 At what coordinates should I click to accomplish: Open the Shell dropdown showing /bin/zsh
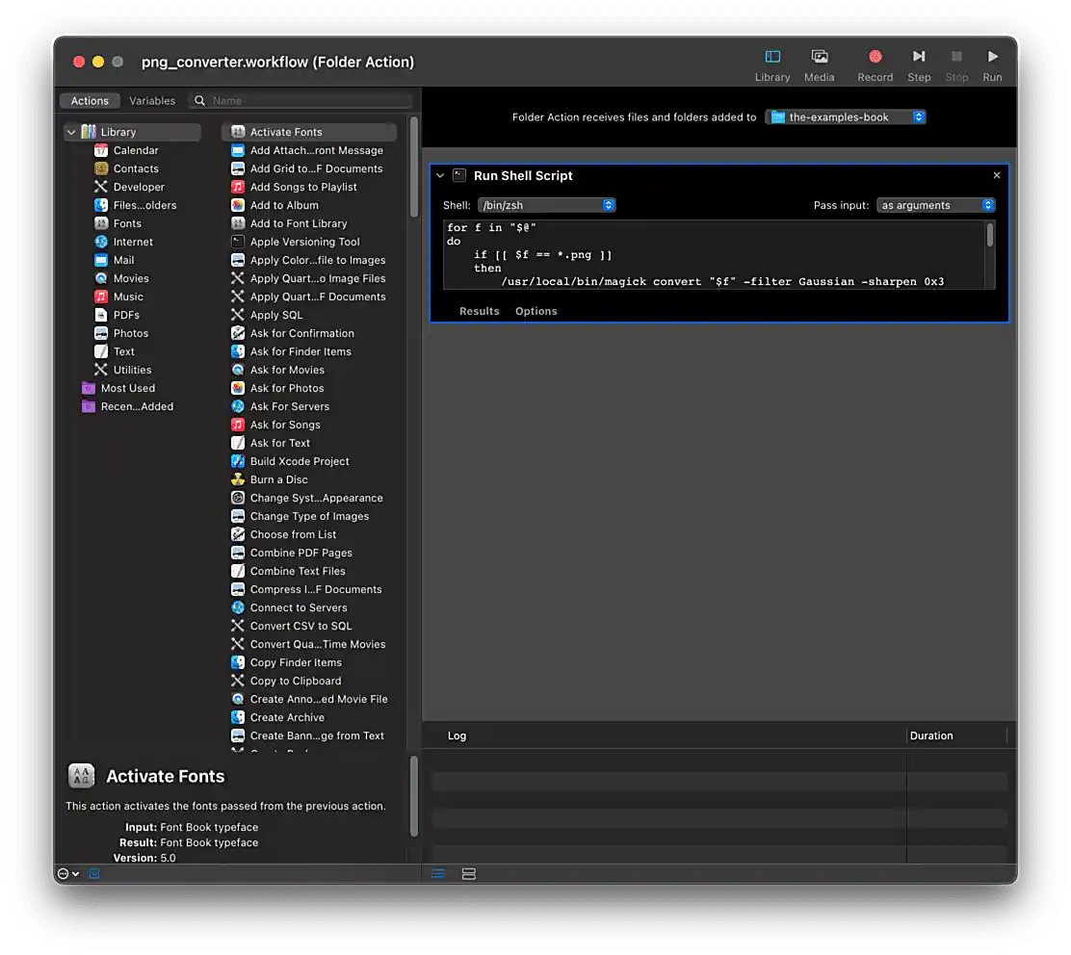pyautogui.click(x=546, y=205)
